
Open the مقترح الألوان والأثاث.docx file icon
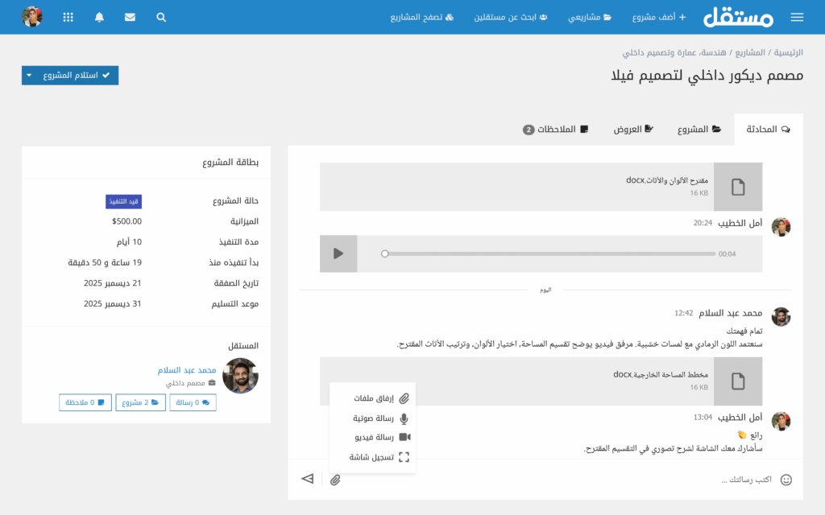pos(738,187)
